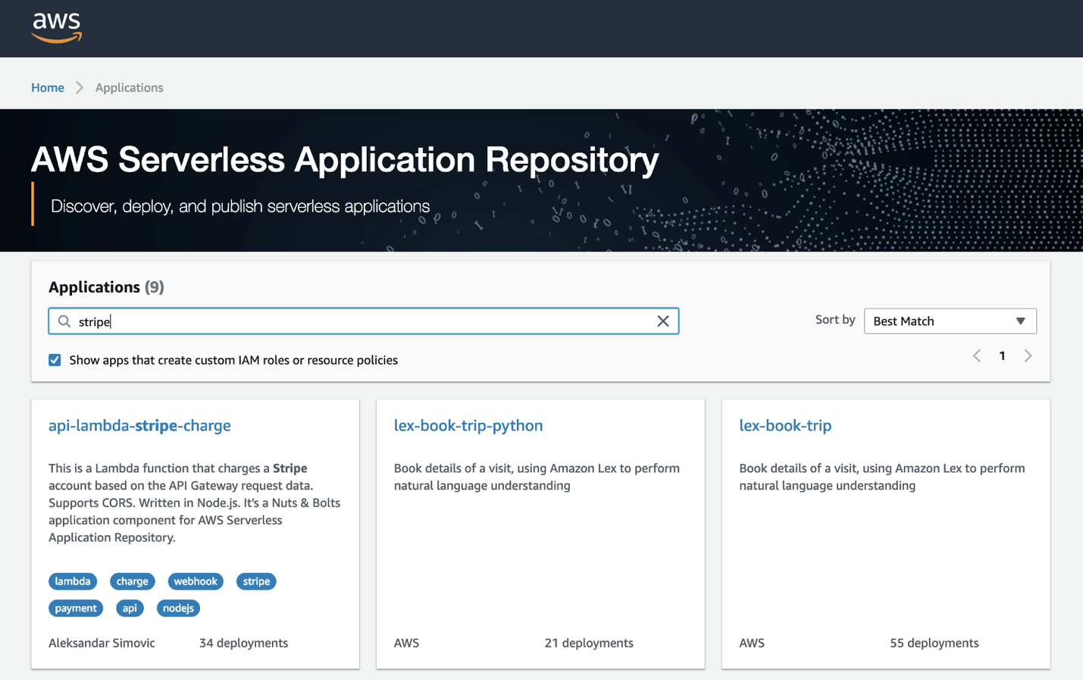Viewport: 1083px width, 680px height.
Task: Click the AWS logo
Action: [x=57, y=28]
